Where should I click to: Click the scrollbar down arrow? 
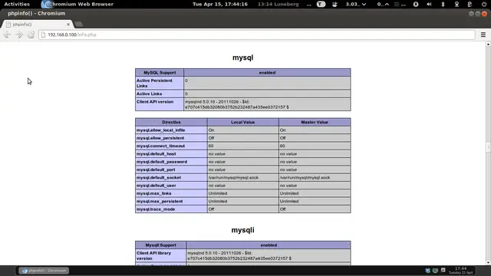click(488, 262)
